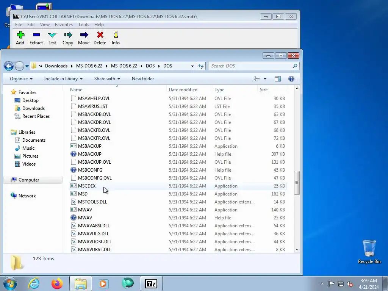388x291 pixels.
Task: Click the Copy icon in 7-Zip
Action: tap(68, 35)
